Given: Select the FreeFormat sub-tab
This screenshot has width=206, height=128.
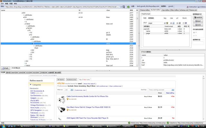Looking at the screenshot, I should [146, 14].
